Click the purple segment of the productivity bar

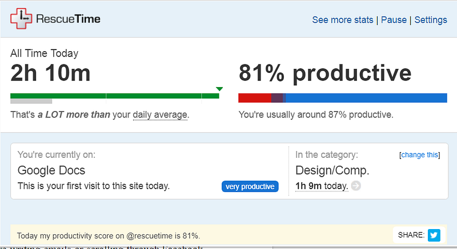(x=278, y=97)
